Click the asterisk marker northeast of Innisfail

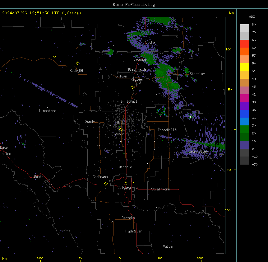[156, 94]
